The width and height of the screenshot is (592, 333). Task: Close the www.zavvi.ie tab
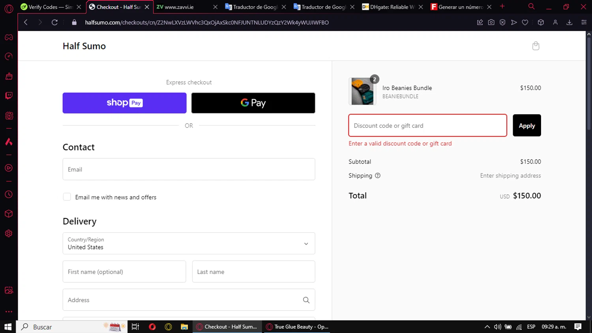pyautogui.click(x=215, y=7)
